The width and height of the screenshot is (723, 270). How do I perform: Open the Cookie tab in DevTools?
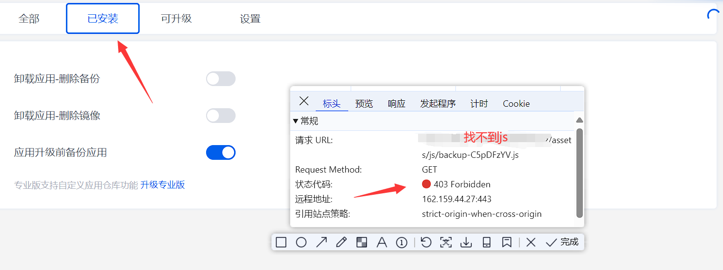(x=516, y=104)
